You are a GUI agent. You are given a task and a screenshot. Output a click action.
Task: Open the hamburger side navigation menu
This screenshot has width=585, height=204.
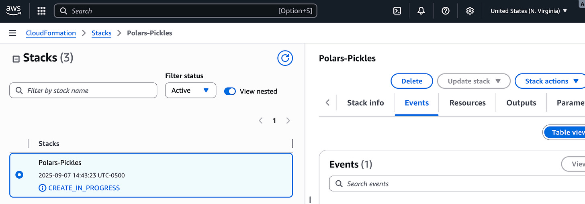(13, 33)
